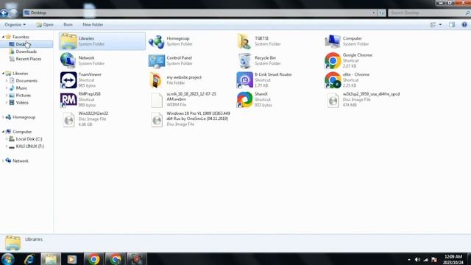Expand the Local Disk (C:) node
This screenshot has width=471, height=265.
click(x=7, y=139)
